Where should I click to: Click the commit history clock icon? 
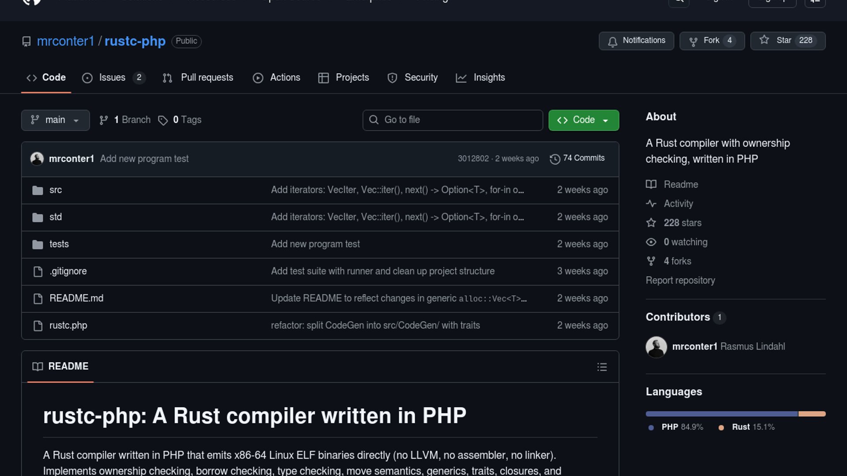[x=555, y=159]
